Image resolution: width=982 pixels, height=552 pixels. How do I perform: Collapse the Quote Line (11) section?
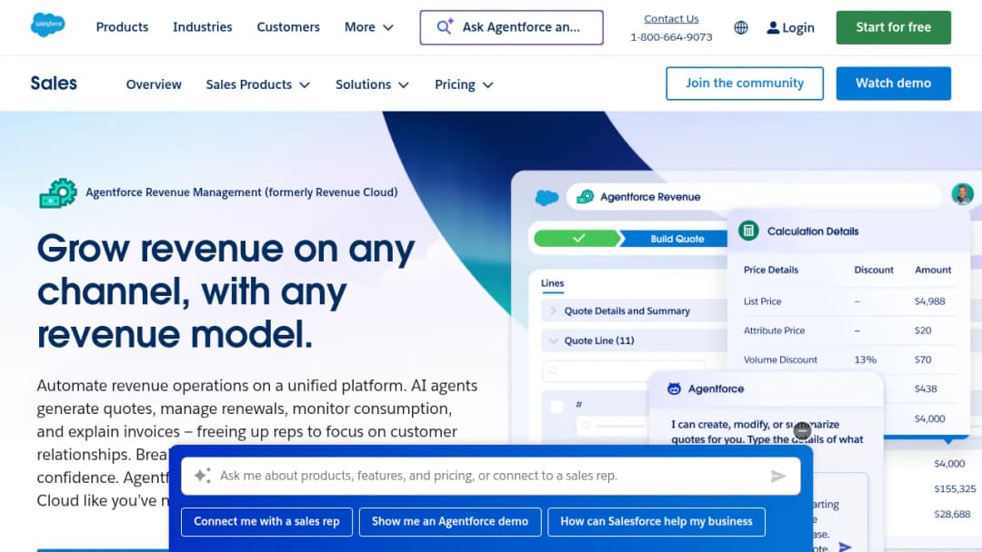[553, 340]
